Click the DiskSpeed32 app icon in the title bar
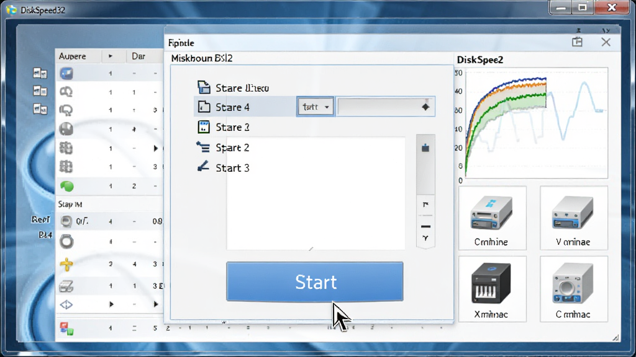 click(11, 10)
